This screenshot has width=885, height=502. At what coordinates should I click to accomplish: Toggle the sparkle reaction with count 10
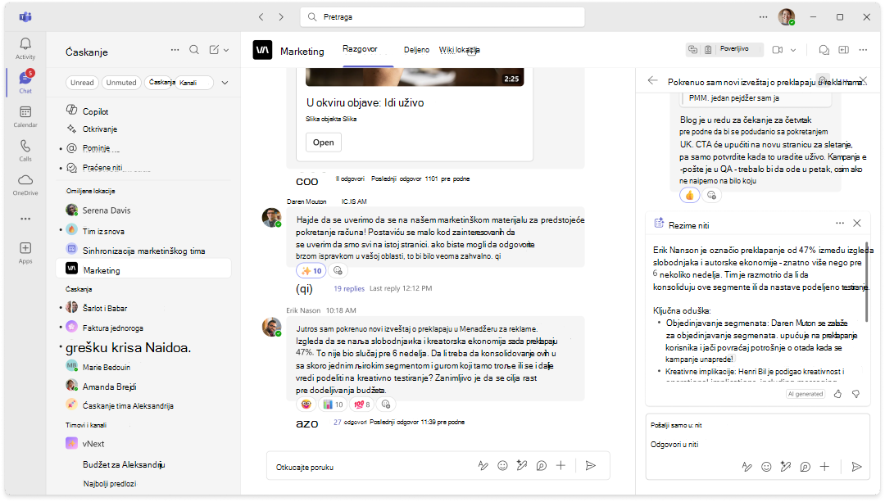[311, 271]
